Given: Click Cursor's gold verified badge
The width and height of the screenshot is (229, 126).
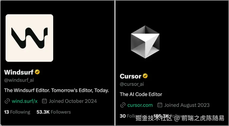Looking at the screenshot, I should point(145,76).
